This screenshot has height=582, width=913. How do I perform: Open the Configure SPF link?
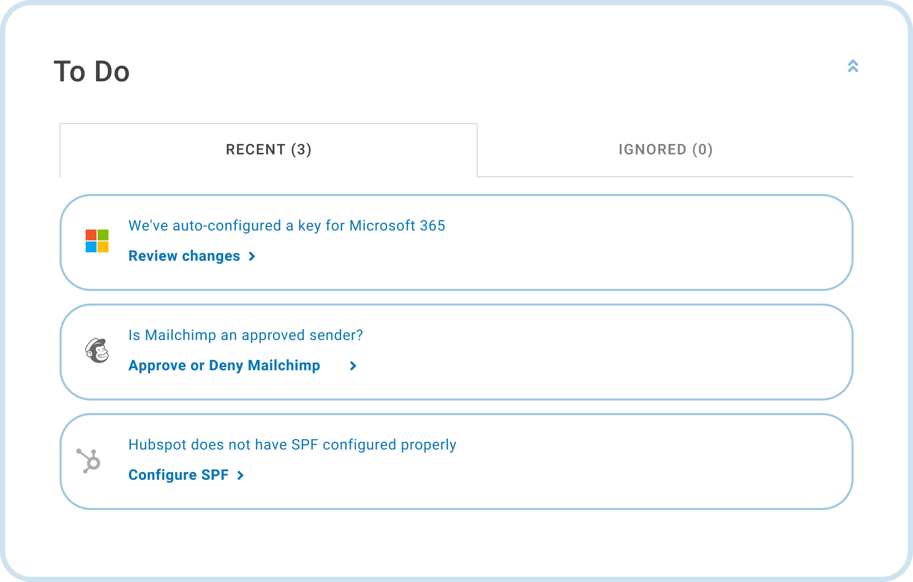(178, 475)
